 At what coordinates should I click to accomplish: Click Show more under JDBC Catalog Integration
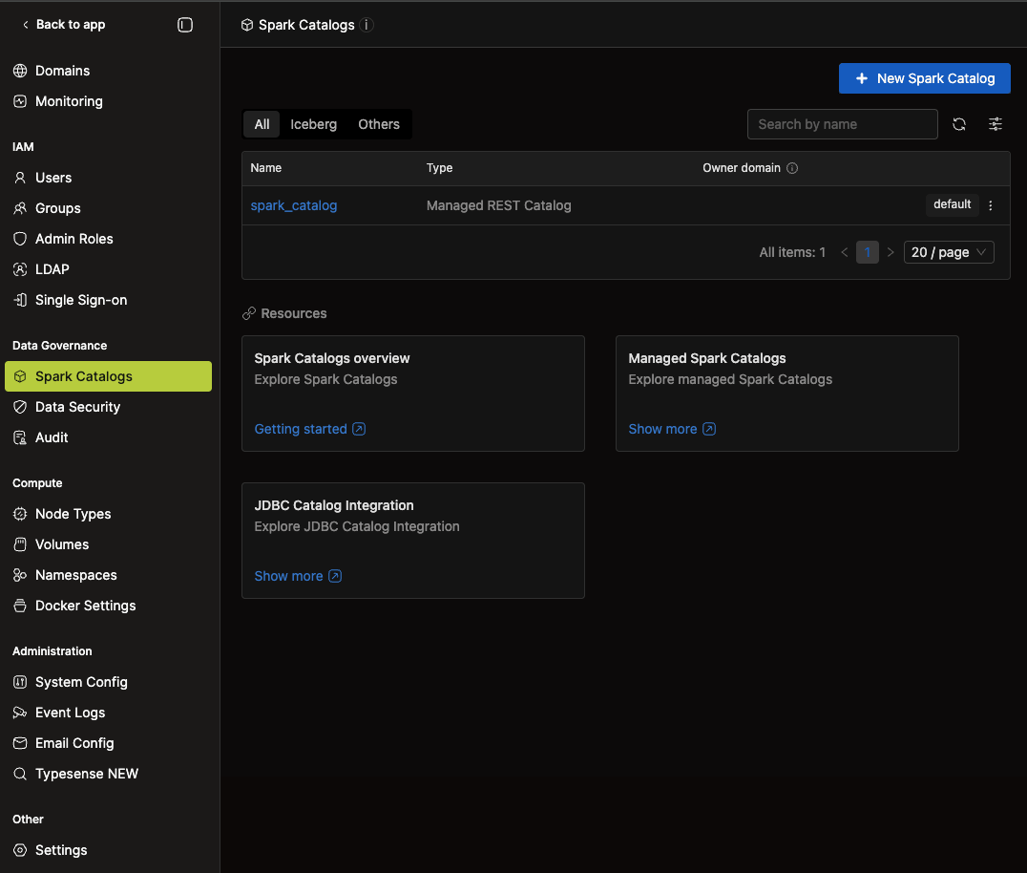(298, 576)
